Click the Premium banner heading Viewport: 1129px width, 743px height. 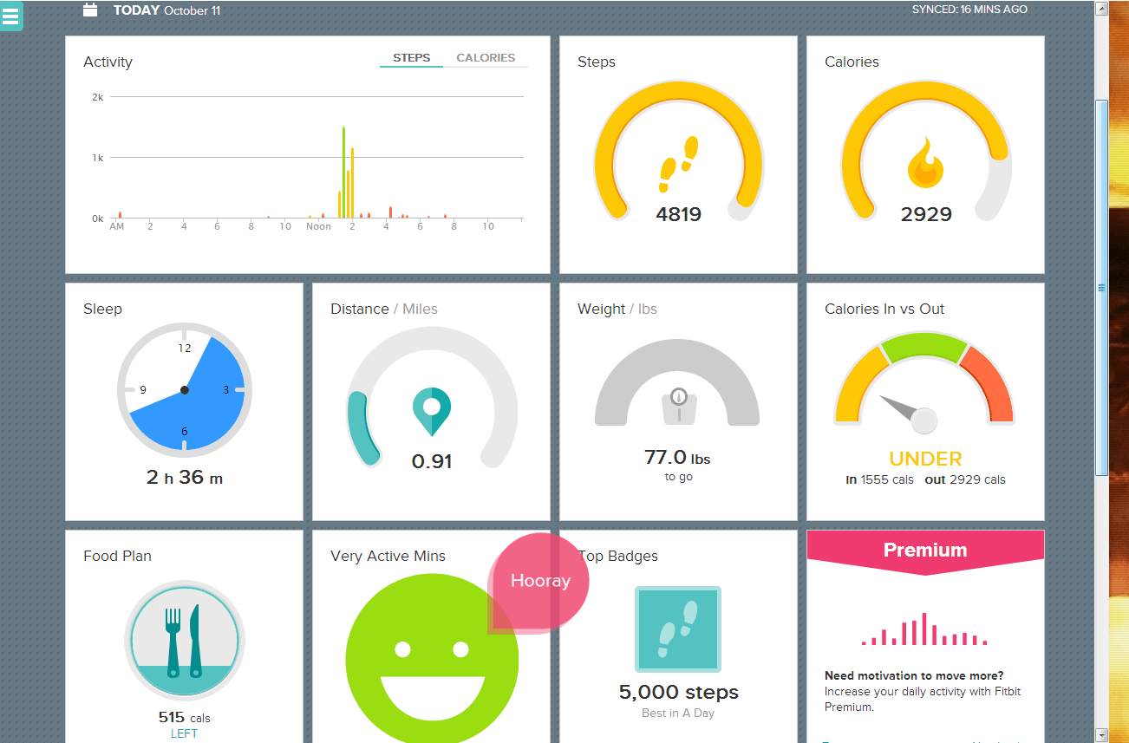point(925,551)
